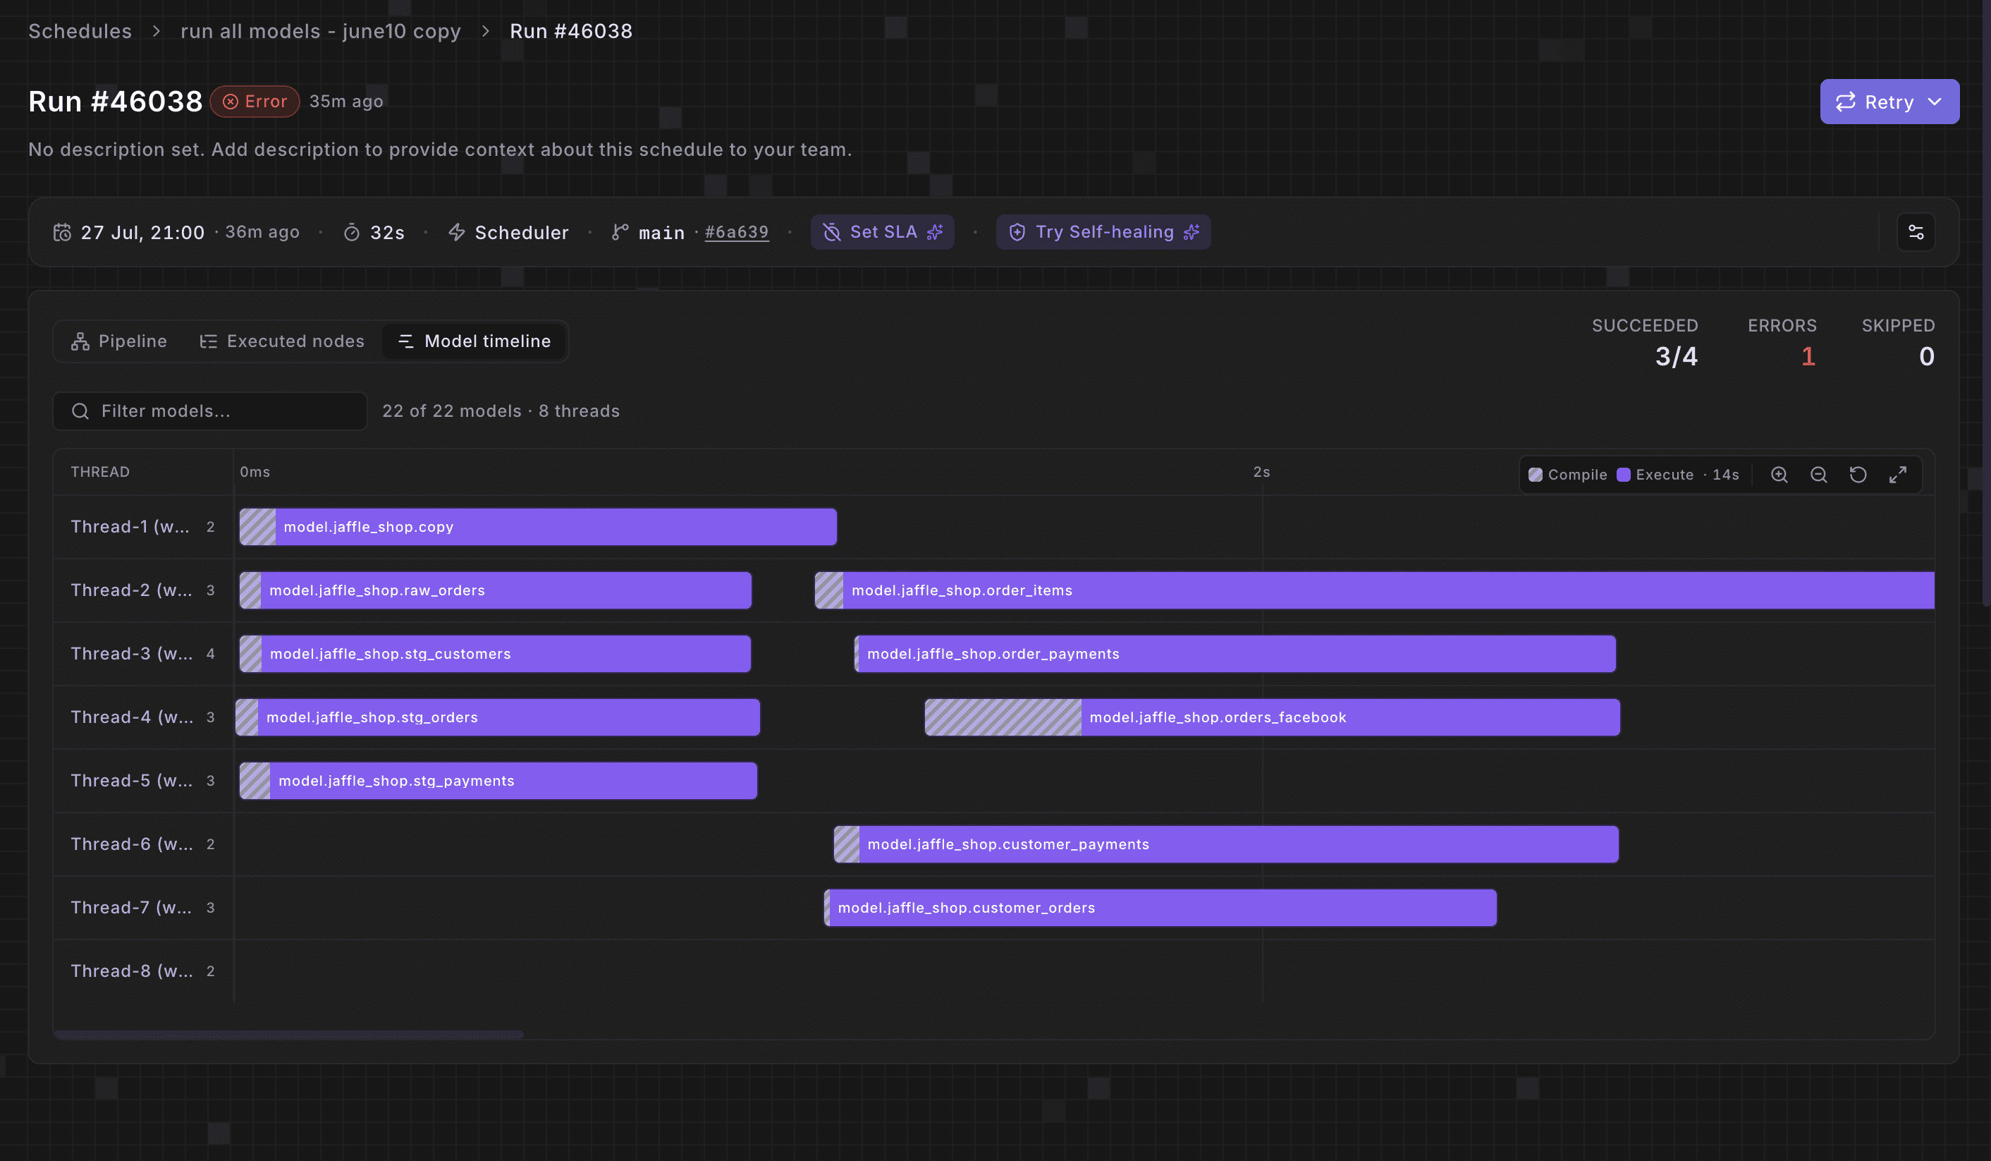Expand the Thread-1 row label
The width and height of the screenshot is (1991, 1161).
pyautogui.click(x=130, y=526)
